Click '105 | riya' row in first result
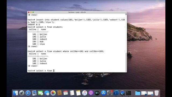The image size is (172, 97). pyautogui.click(x=38, y=44)
